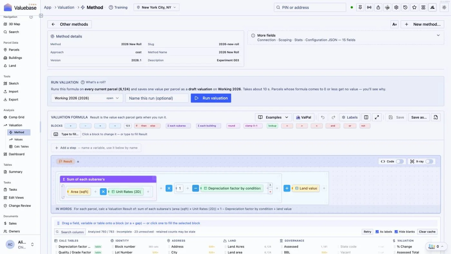Toggle the X-ray switch

[x=429, y=161]
